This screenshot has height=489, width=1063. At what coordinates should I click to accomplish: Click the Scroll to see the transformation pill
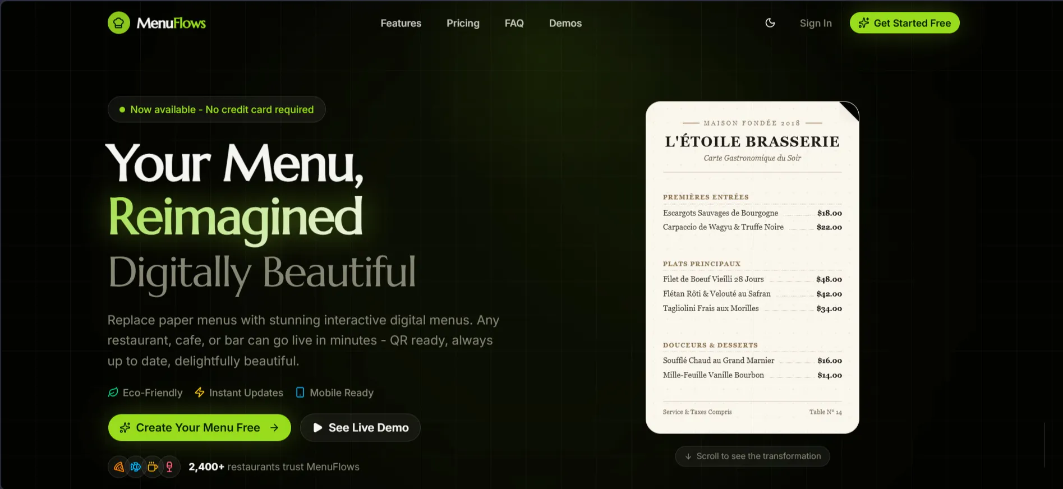tap(752, 456)
